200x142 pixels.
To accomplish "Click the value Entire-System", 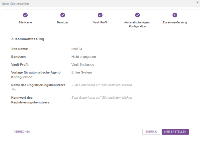I will click(81, 72).
